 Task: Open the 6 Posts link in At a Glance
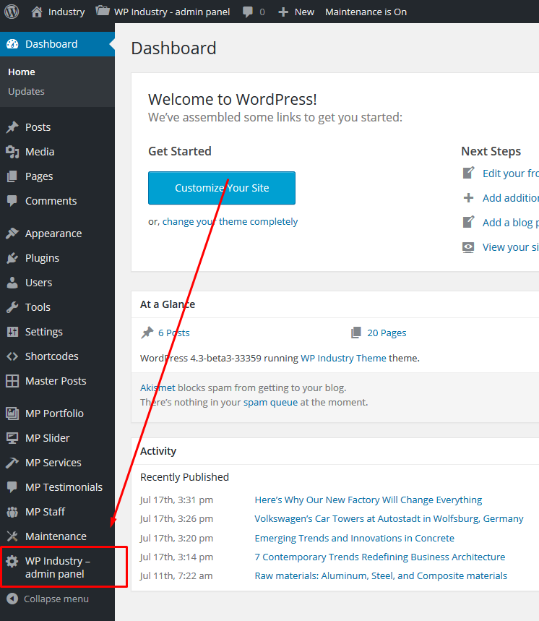173,333
